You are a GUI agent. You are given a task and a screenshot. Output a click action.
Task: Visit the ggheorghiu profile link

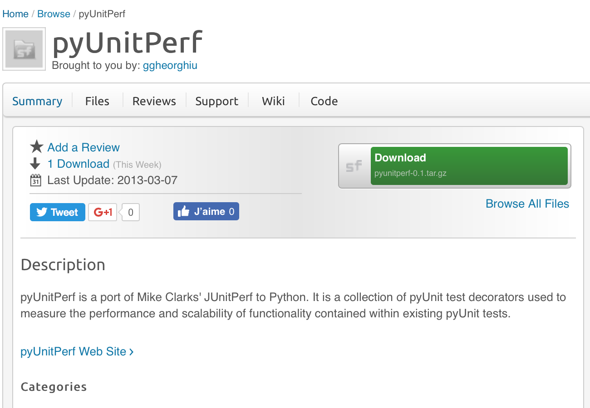coord(170,65)
